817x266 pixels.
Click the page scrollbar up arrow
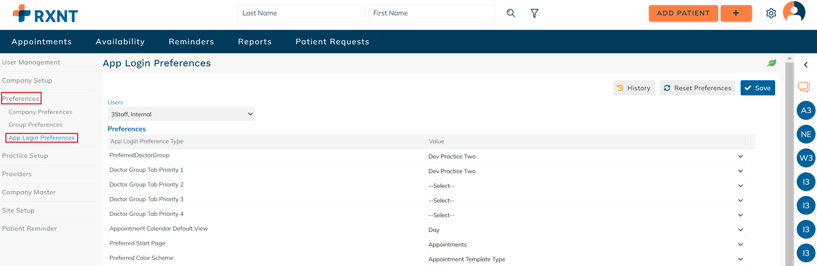[789, 58]
